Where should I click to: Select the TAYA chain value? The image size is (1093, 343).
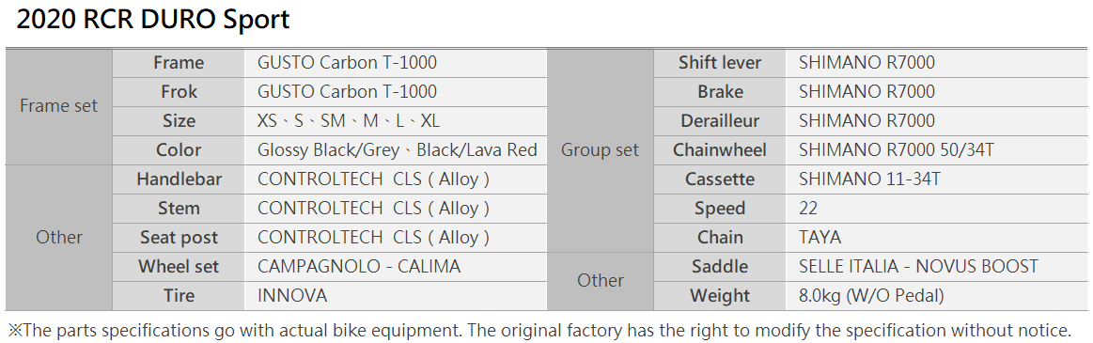(x=820, y=238)
